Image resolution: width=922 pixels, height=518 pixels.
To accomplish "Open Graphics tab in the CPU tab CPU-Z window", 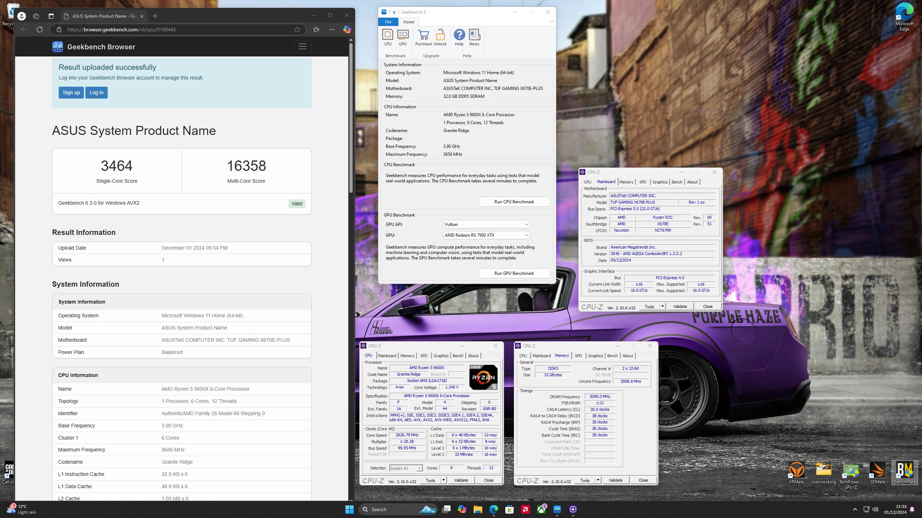I will [x=441, y=356].
